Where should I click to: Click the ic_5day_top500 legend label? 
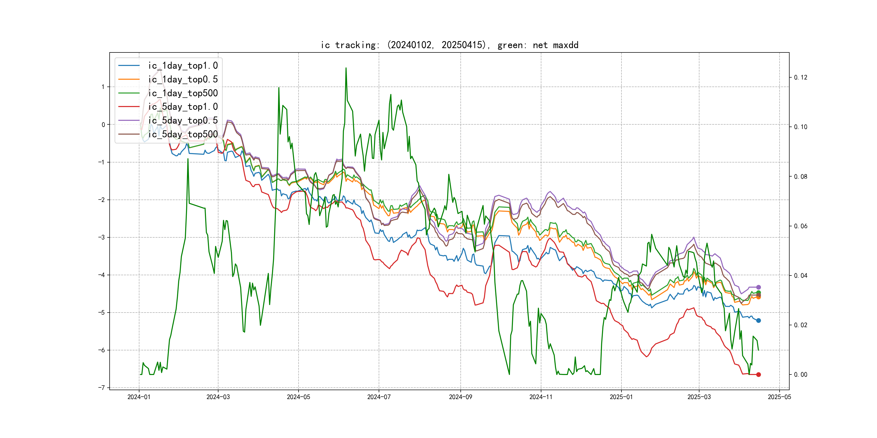pos(183,134)
